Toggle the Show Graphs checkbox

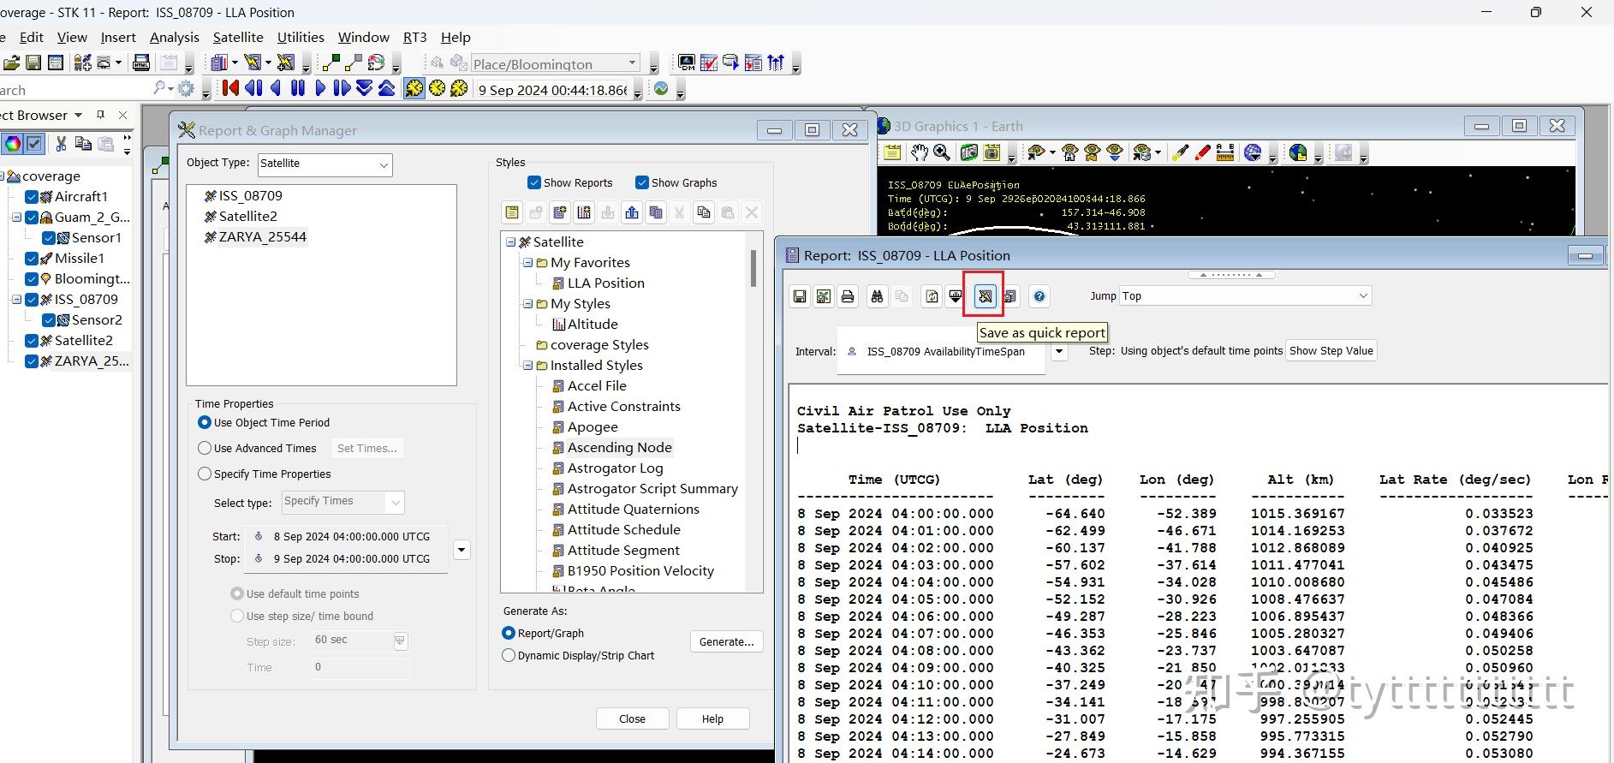[642, 182]
